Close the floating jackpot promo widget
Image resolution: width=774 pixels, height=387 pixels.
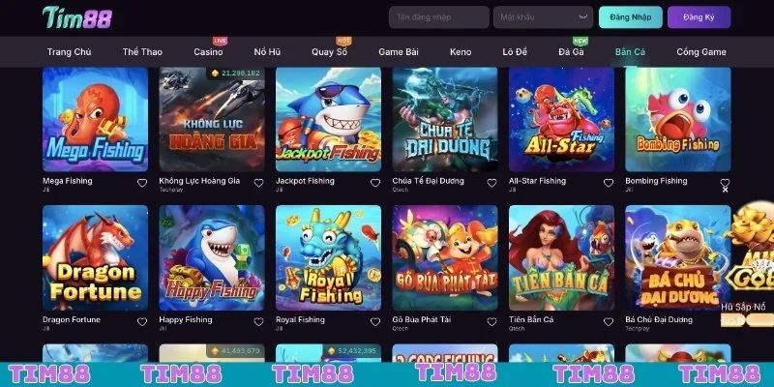[725, 190]
